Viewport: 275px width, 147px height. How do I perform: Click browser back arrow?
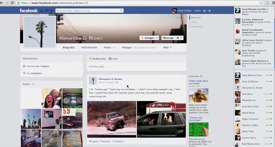pyautogui.click(x=2, y=3)
